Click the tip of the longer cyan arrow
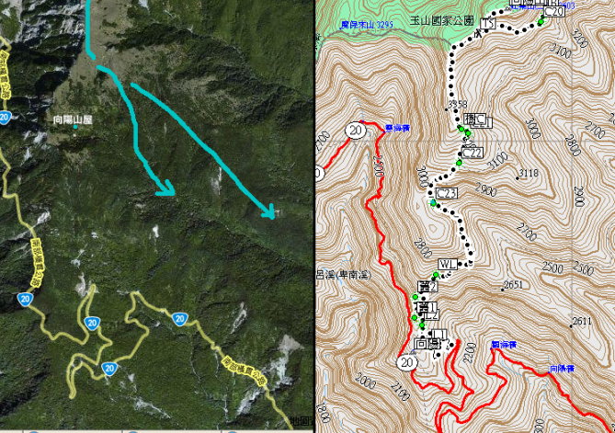Image resolution: width=615 pixels, height=433 pixels. click(271, 214)
